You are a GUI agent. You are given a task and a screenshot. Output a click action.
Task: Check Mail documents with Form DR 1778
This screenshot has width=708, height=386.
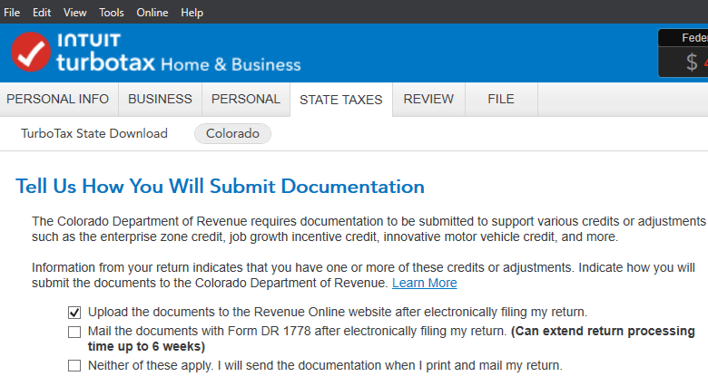74,332
